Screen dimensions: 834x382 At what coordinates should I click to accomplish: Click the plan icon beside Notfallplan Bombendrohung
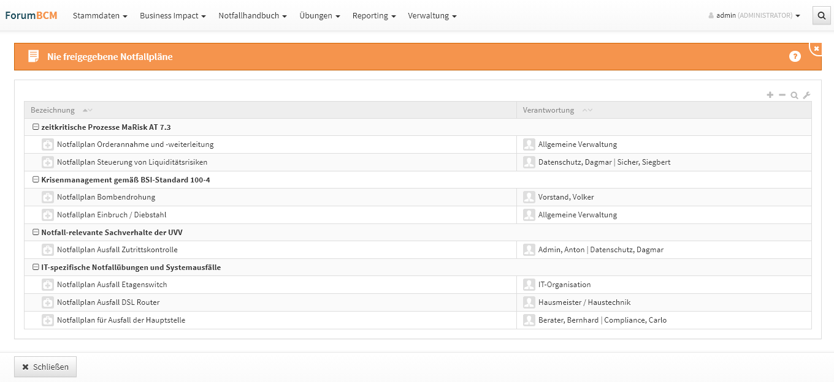48,197
